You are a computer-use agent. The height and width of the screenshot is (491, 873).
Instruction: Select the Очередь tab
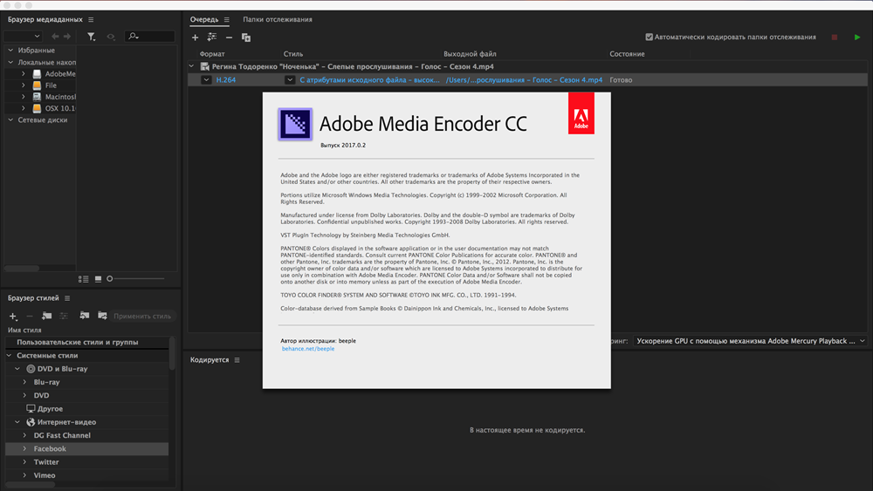click(x=204, y=19)
